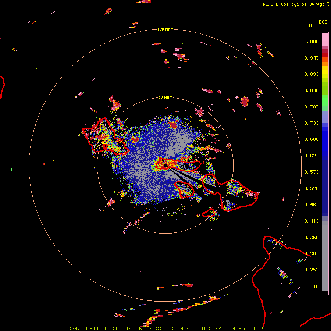Screen dimensions: 331x331
Task: Select the 0.360 scale value
Action: (312, 238)
